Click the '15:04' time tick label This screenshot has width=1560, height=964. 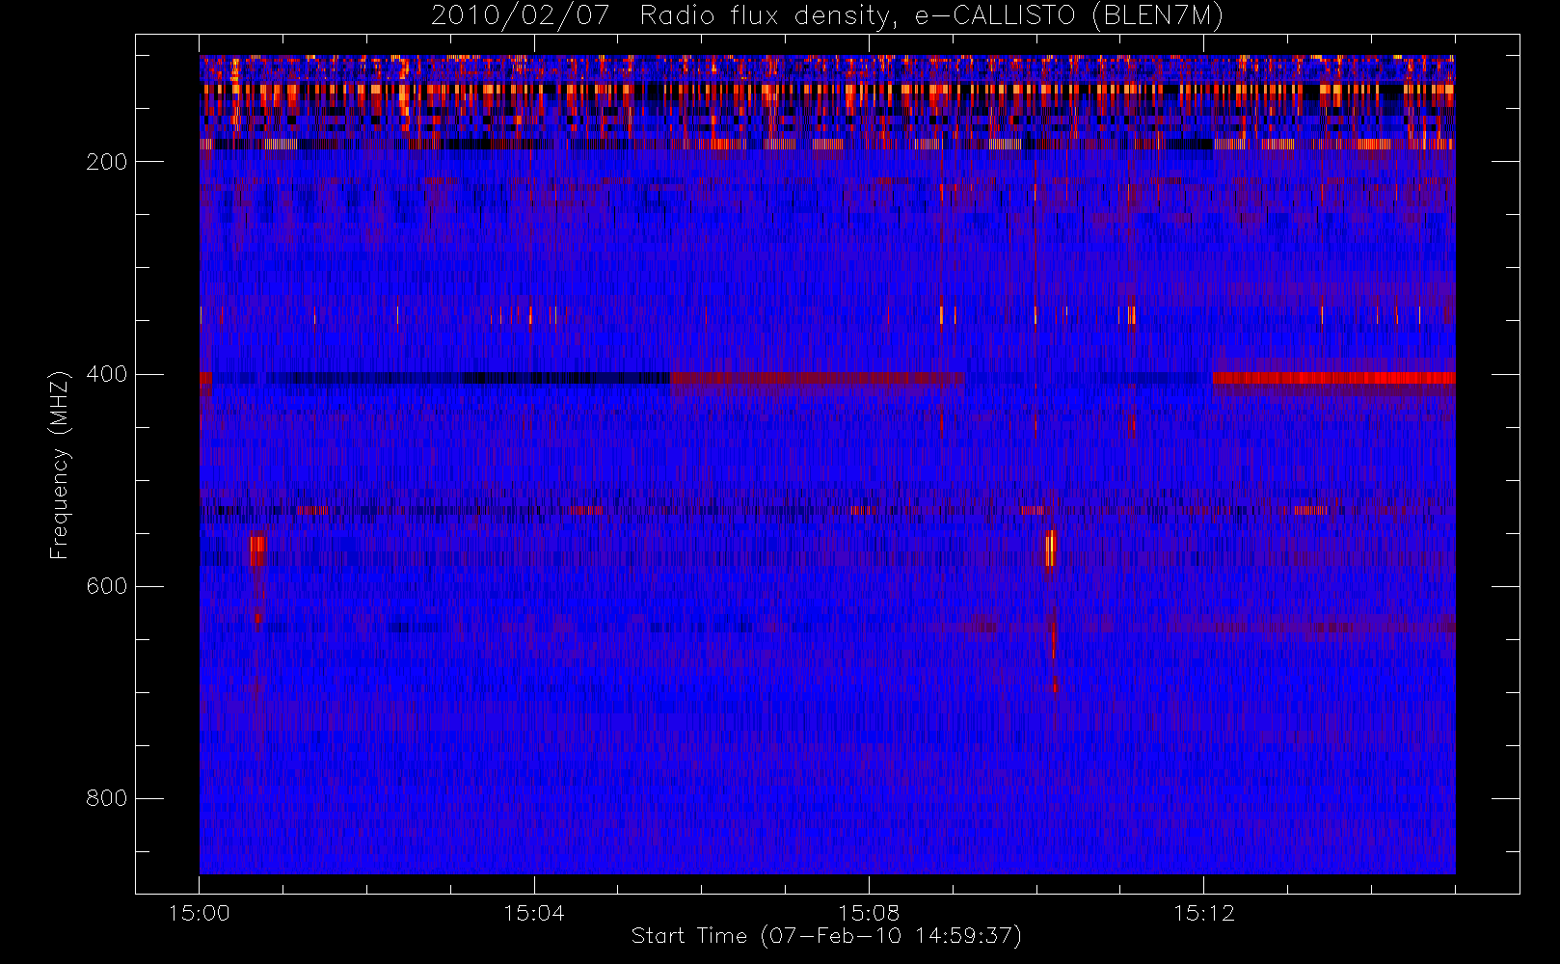click(x=534, y=913)
